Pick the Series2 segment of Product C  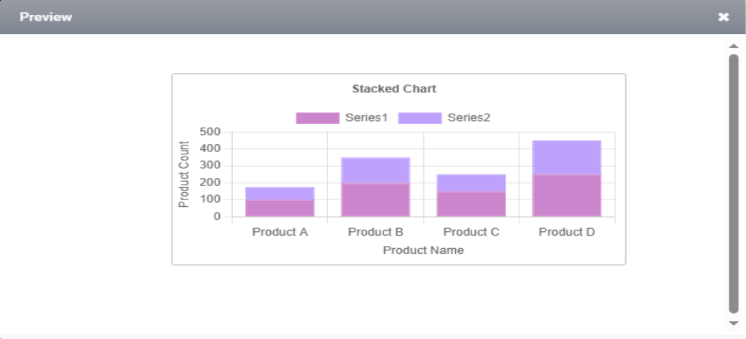click(x=471, y=183)
